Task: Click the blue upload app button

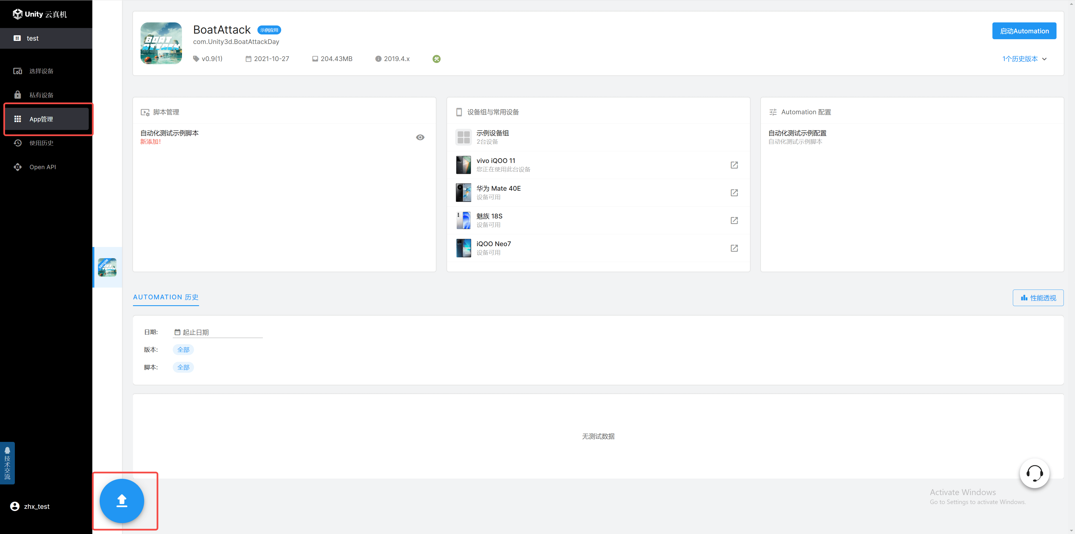Action: click(121, 500)
